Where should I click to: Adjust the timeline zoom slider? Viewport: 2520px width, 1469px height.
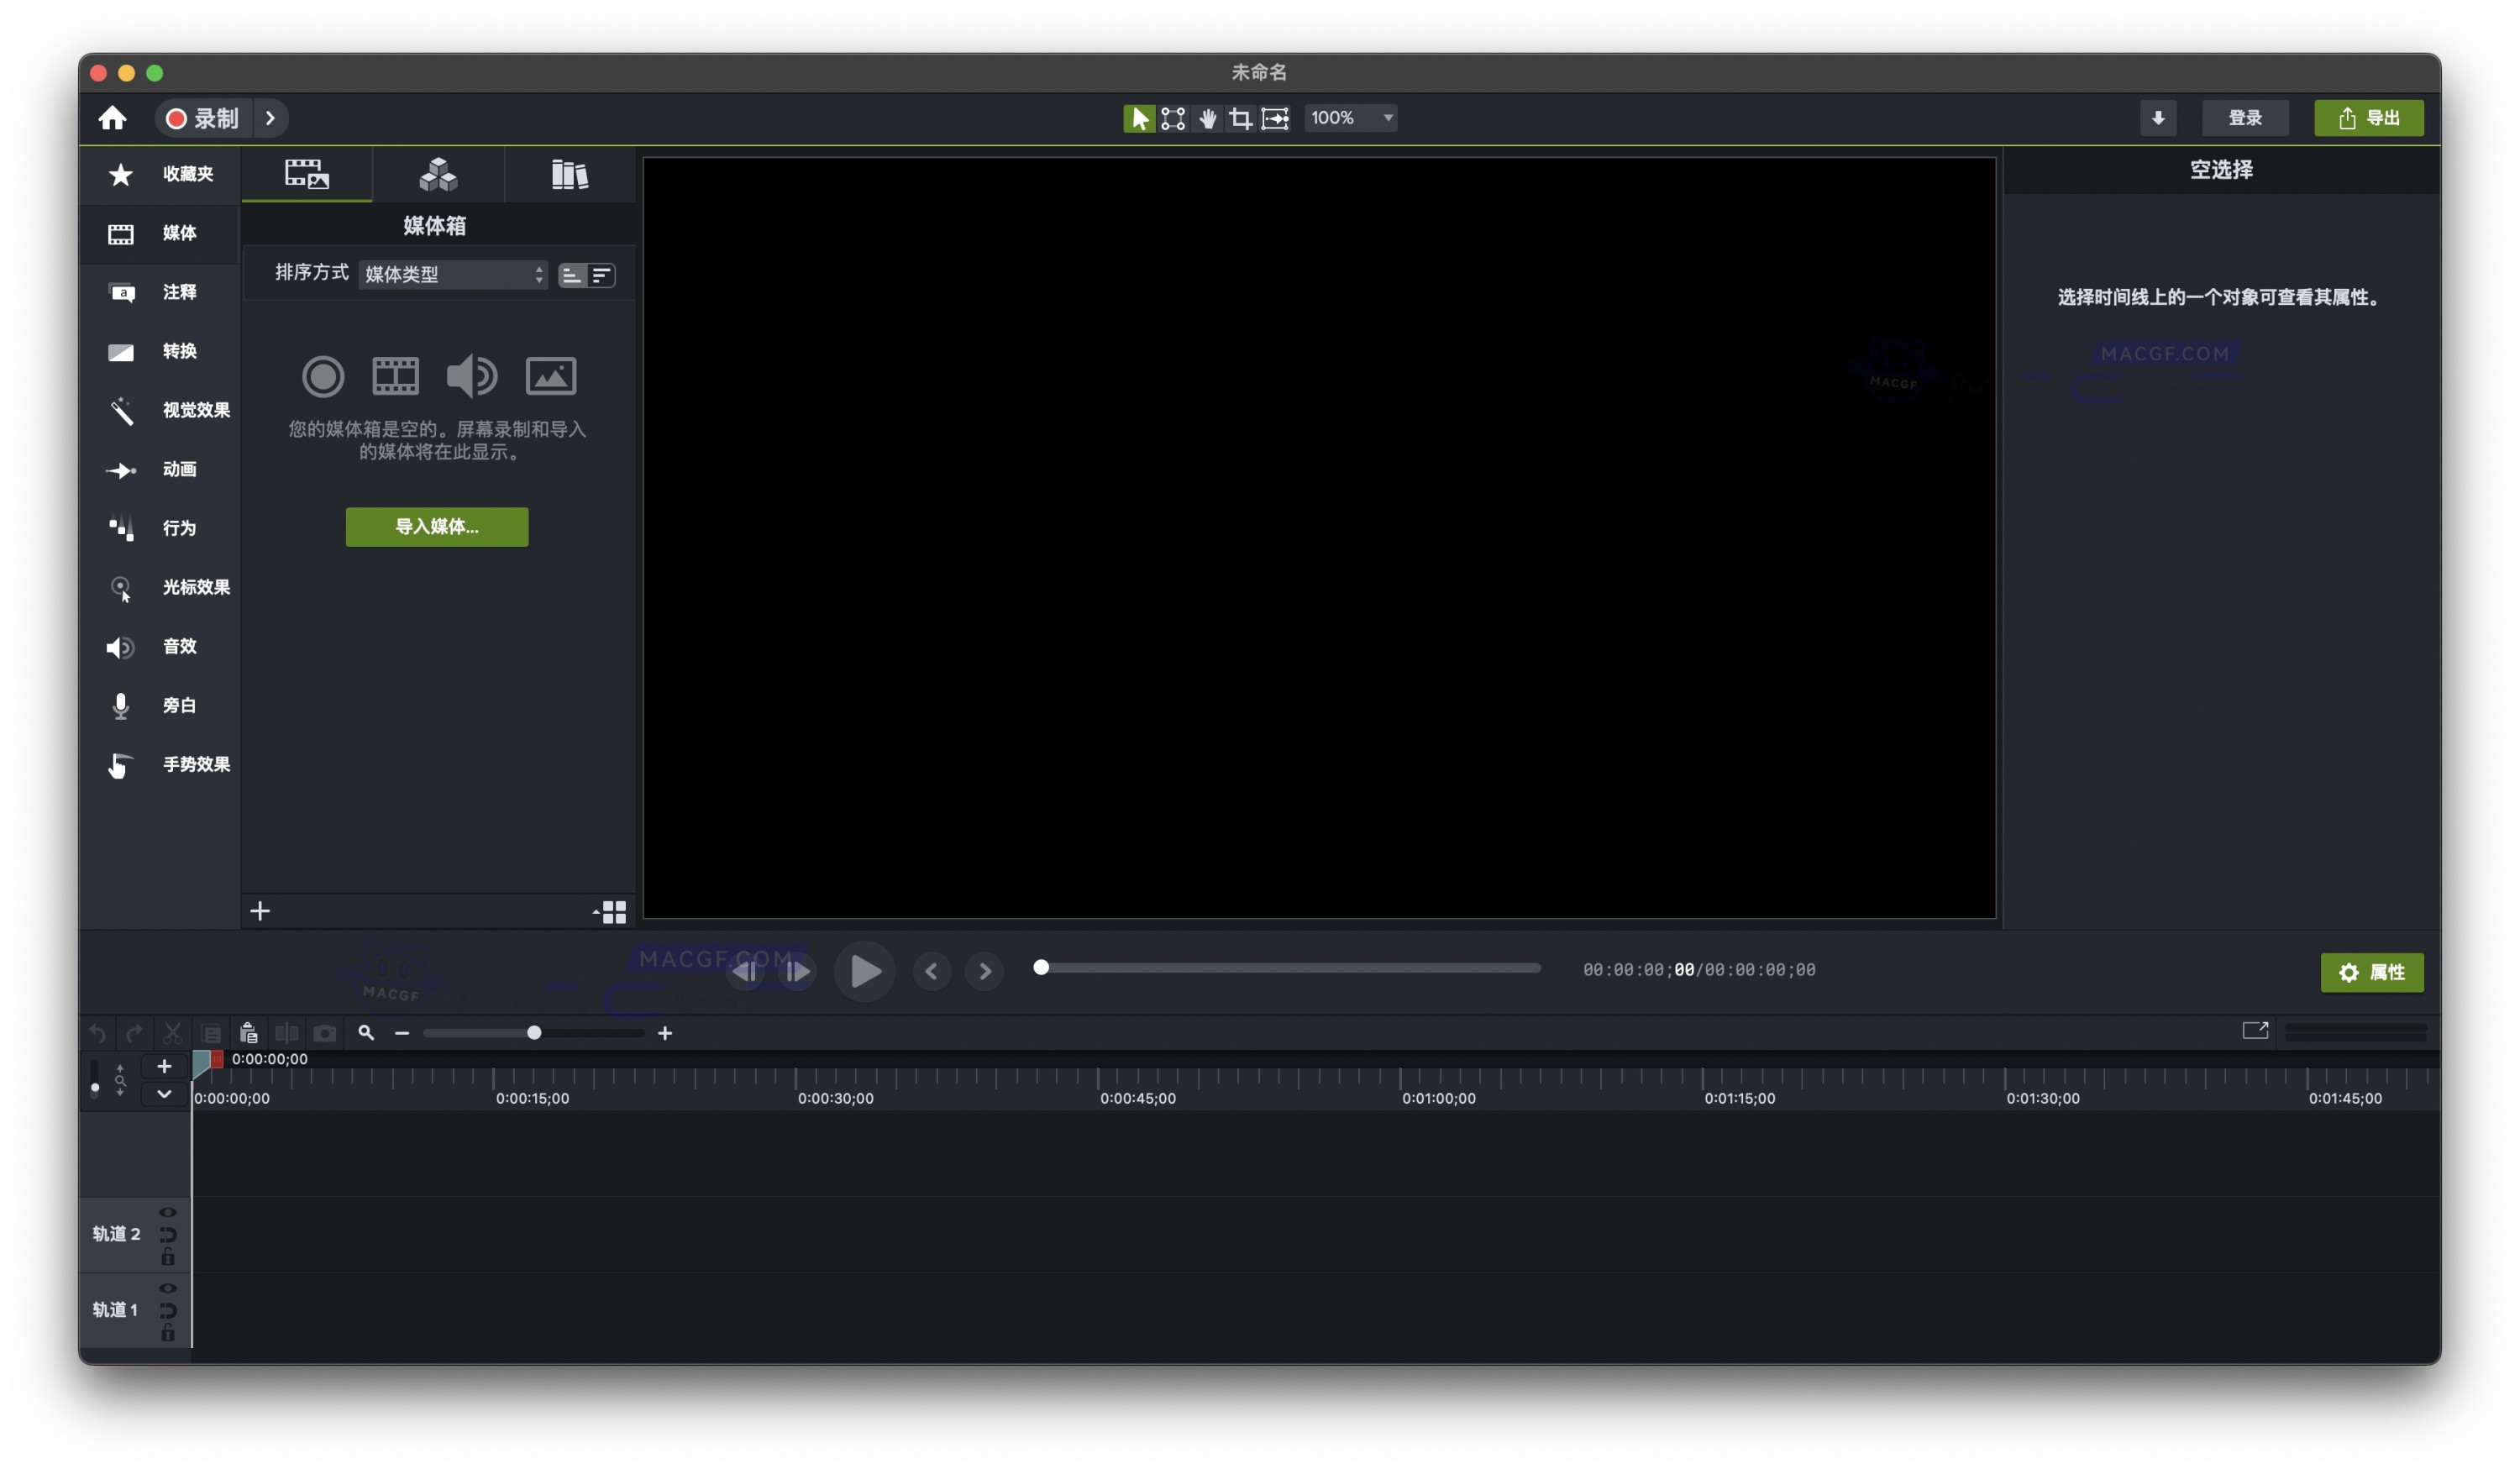(x=536, y=1032)
